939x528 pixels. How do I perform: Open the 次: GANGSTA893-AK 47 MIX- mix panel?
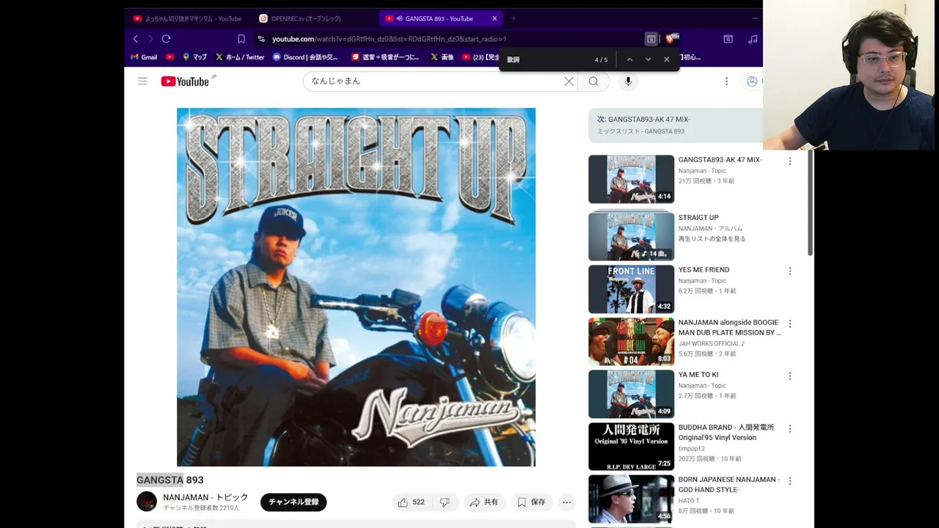[x=676, y=125]
